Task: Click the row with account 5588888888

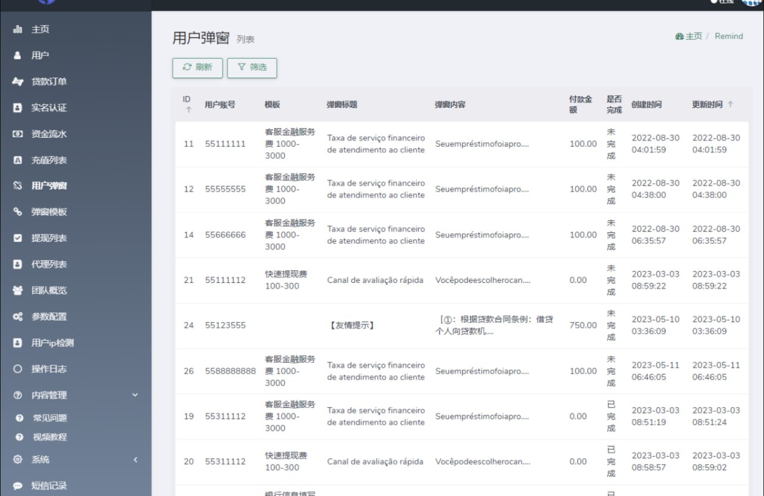Action: (x=230, y=371)
